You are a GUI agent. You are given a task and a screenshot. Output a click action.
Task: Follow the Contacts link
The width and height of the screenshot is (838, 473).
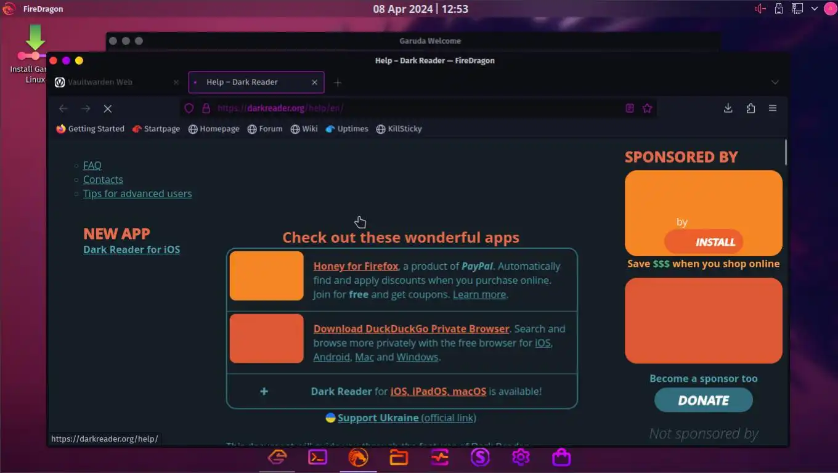103,179
